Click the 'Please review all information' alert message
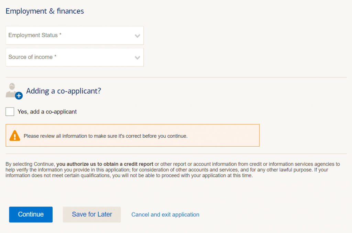Viewport: 352px width, 233px height. pos(106,136)
